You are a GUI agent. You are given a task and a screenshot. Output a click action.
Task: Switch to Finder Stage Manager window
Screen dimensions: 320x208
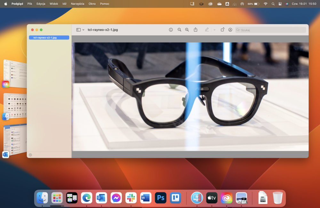click(15, 106)
